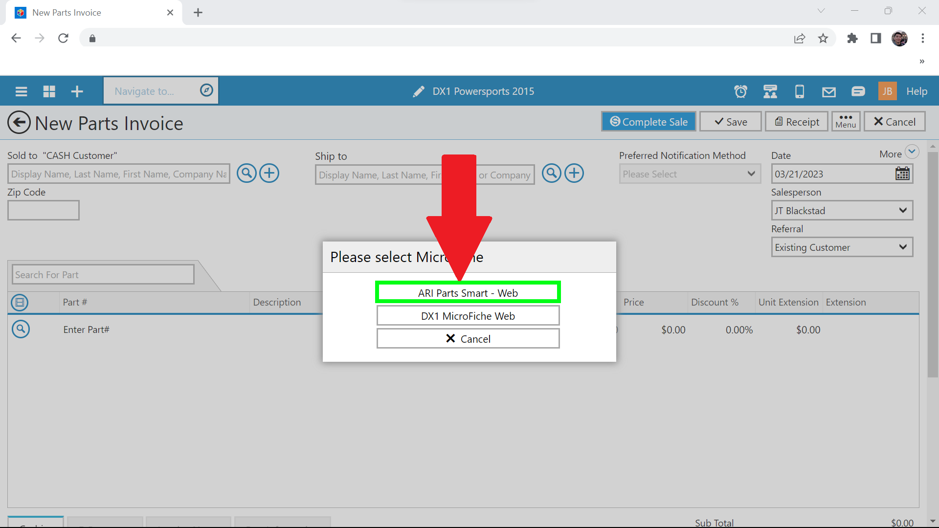Click the Search For Part field

[103, 275]
